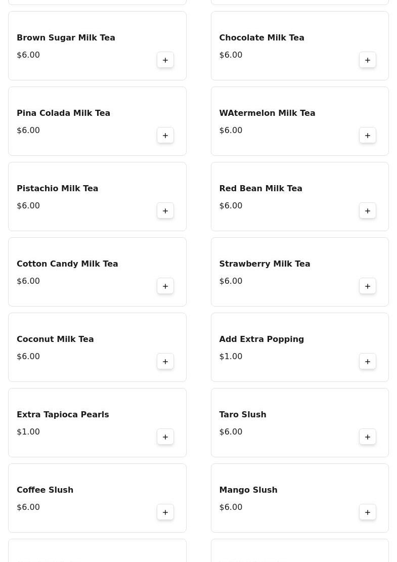Add Red Bean Milk Tea
The width and height of the screenshot is (397, 562).
pos(368,211)
